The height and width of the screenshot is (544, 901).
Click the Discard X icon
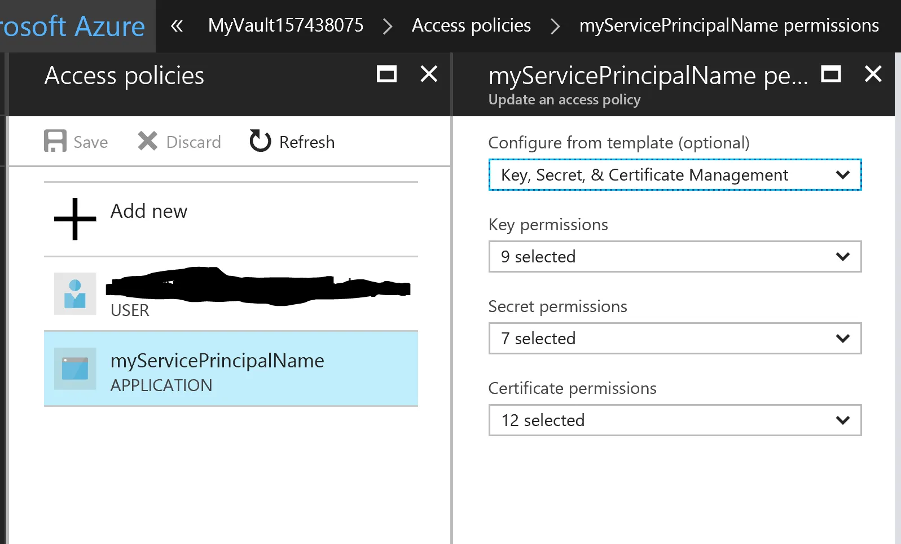pyautogui.click(x=148, y=141)
